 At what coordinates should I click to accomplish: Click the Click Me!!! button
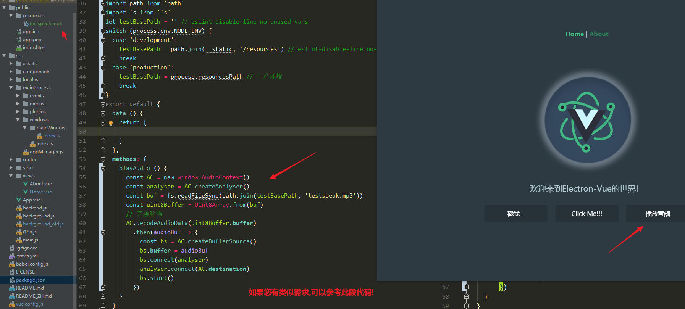(x=586, y=214)
